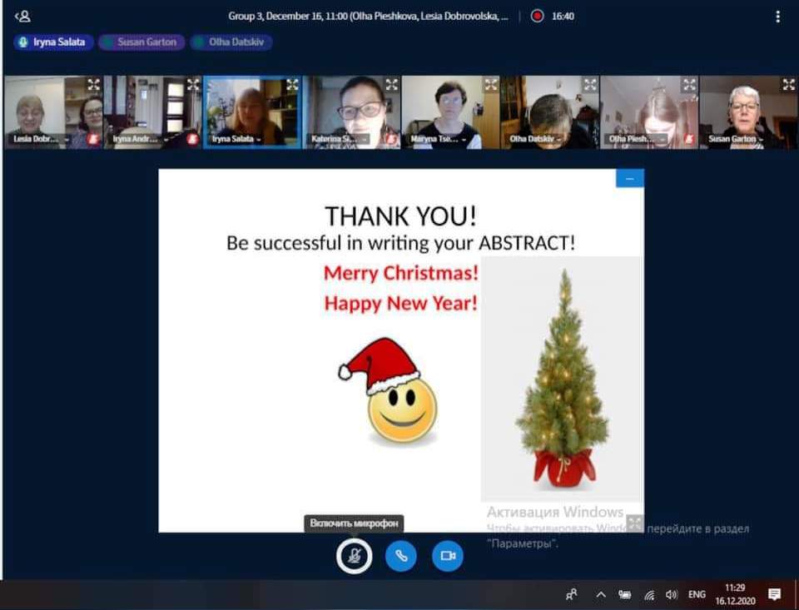
Task: Unmute the microphone in the call controls
Action: [x=355, y=556]
